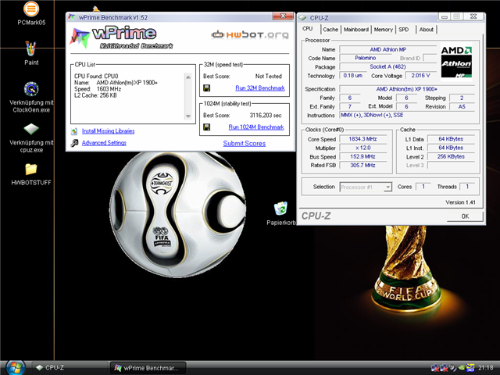Screen dimensions: 500x375
Task: Click the save icon for the 32M score
Action: point(206,88)
